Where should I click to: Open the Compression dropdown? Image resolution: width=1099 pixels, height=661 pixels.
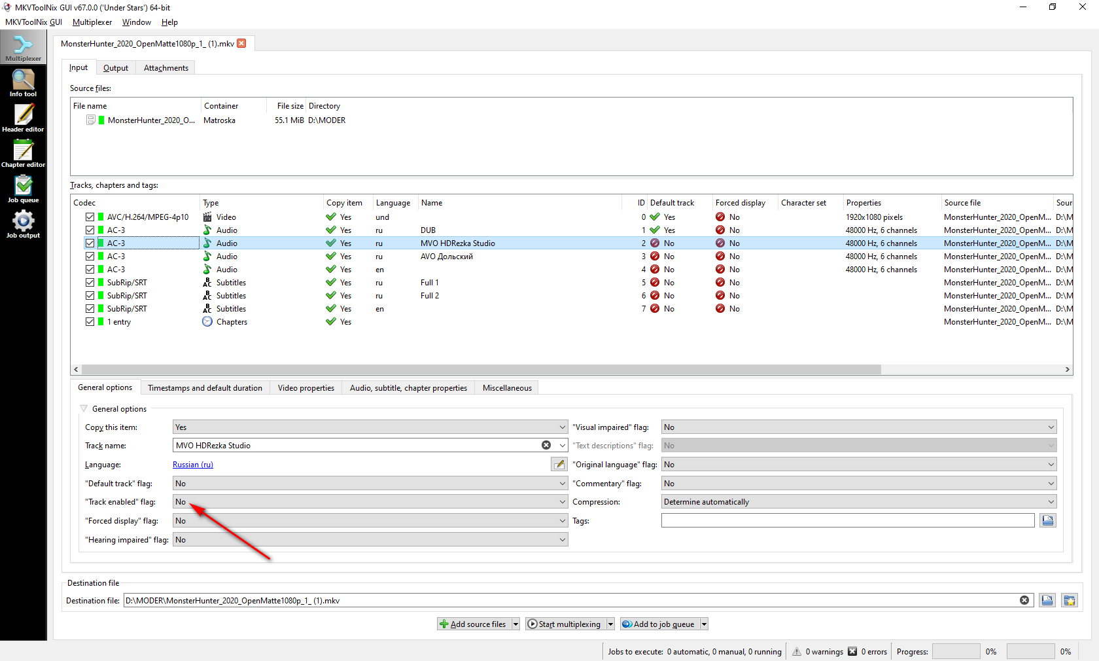859,501
